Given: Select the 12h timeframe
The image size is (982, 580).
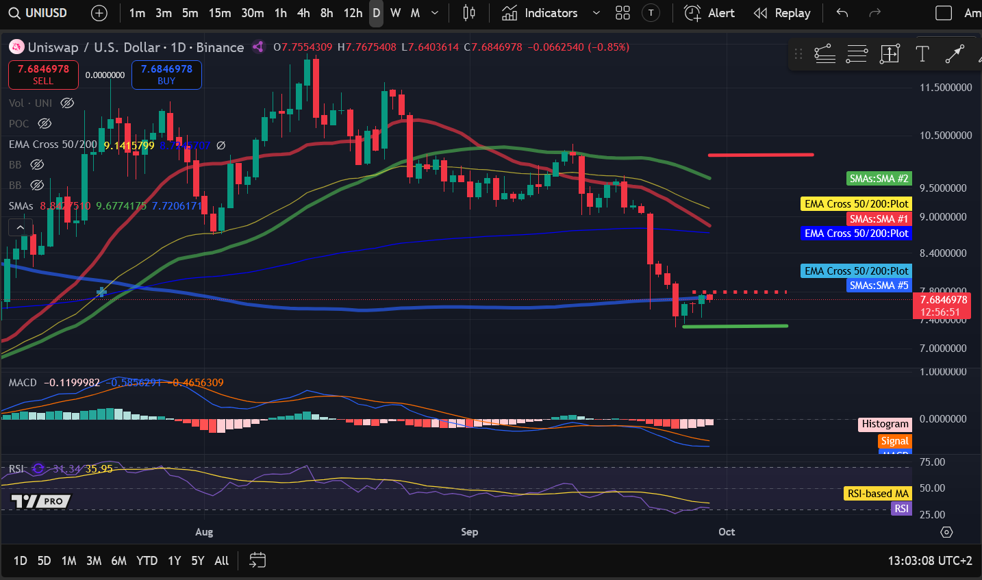Looking at the screenshot, I should pos(353,13).
